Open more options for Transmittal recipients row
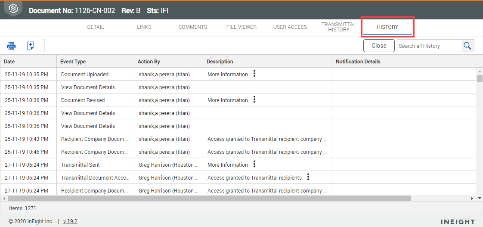This screenshot has height=227, width=483. [308, 177]
